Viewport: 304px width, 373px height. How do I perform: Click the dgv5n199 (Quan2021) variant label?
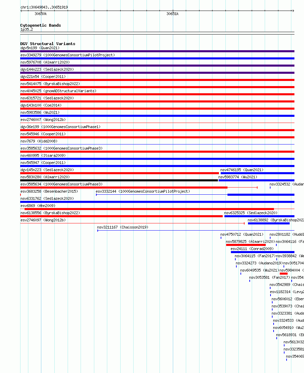(x=40, y=48)
